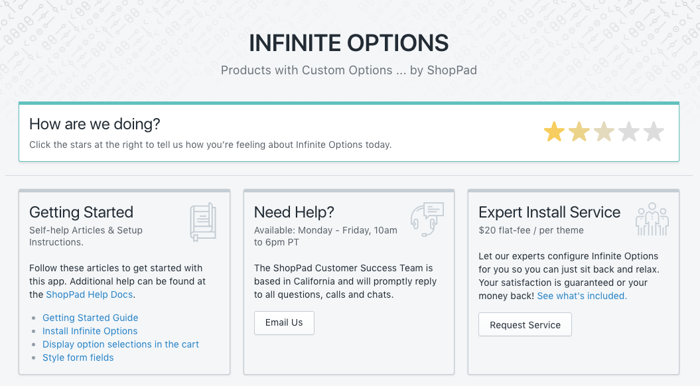Click the Need Help? card heading

click(294, 212)
